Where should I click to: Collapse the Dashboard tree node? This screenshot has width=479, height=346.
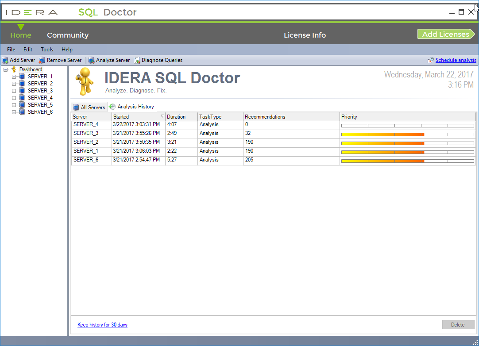coord(5,69)
